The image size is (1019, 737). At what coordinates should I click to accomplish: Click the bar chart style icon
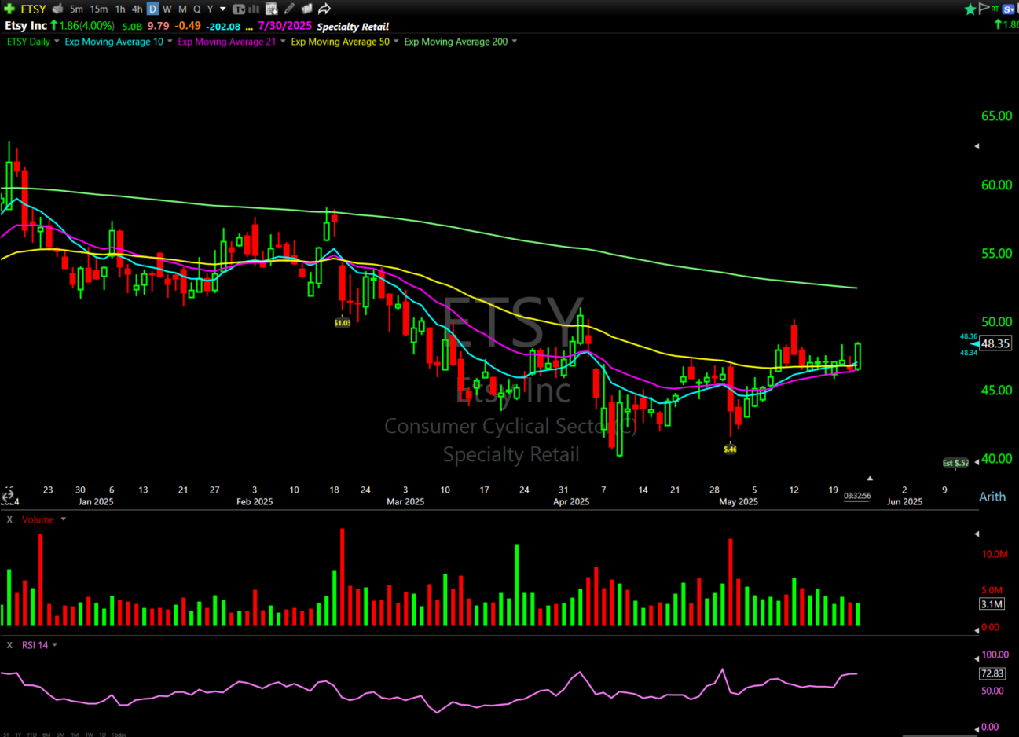click(x=254, y=9)
